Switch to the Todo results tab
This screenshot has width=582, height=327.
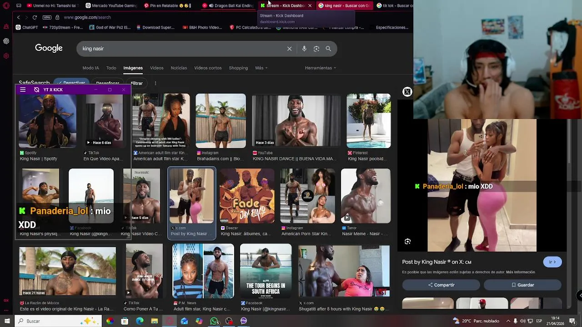click(111, 68)
